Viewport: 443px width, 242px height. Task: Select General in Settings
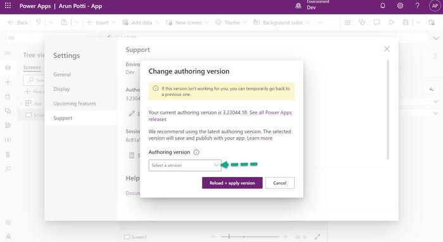click(62, 75)
